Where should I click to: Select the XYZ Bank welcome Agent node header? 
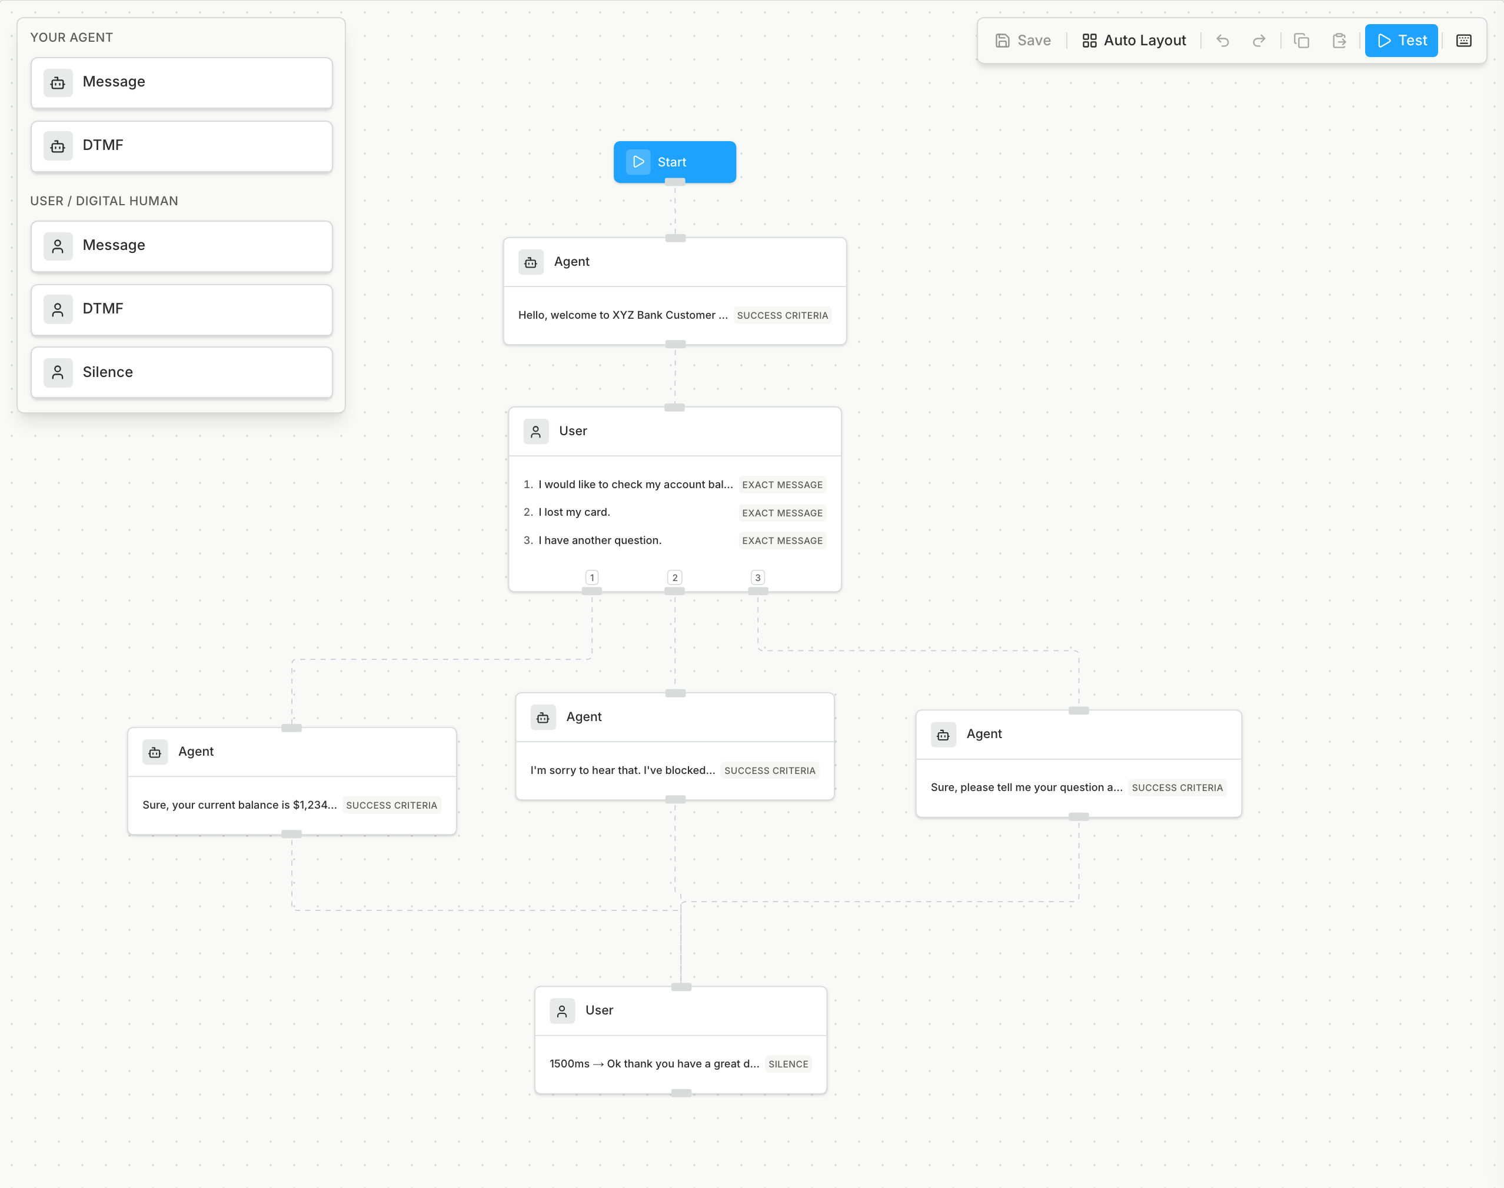tap(674, 262)
